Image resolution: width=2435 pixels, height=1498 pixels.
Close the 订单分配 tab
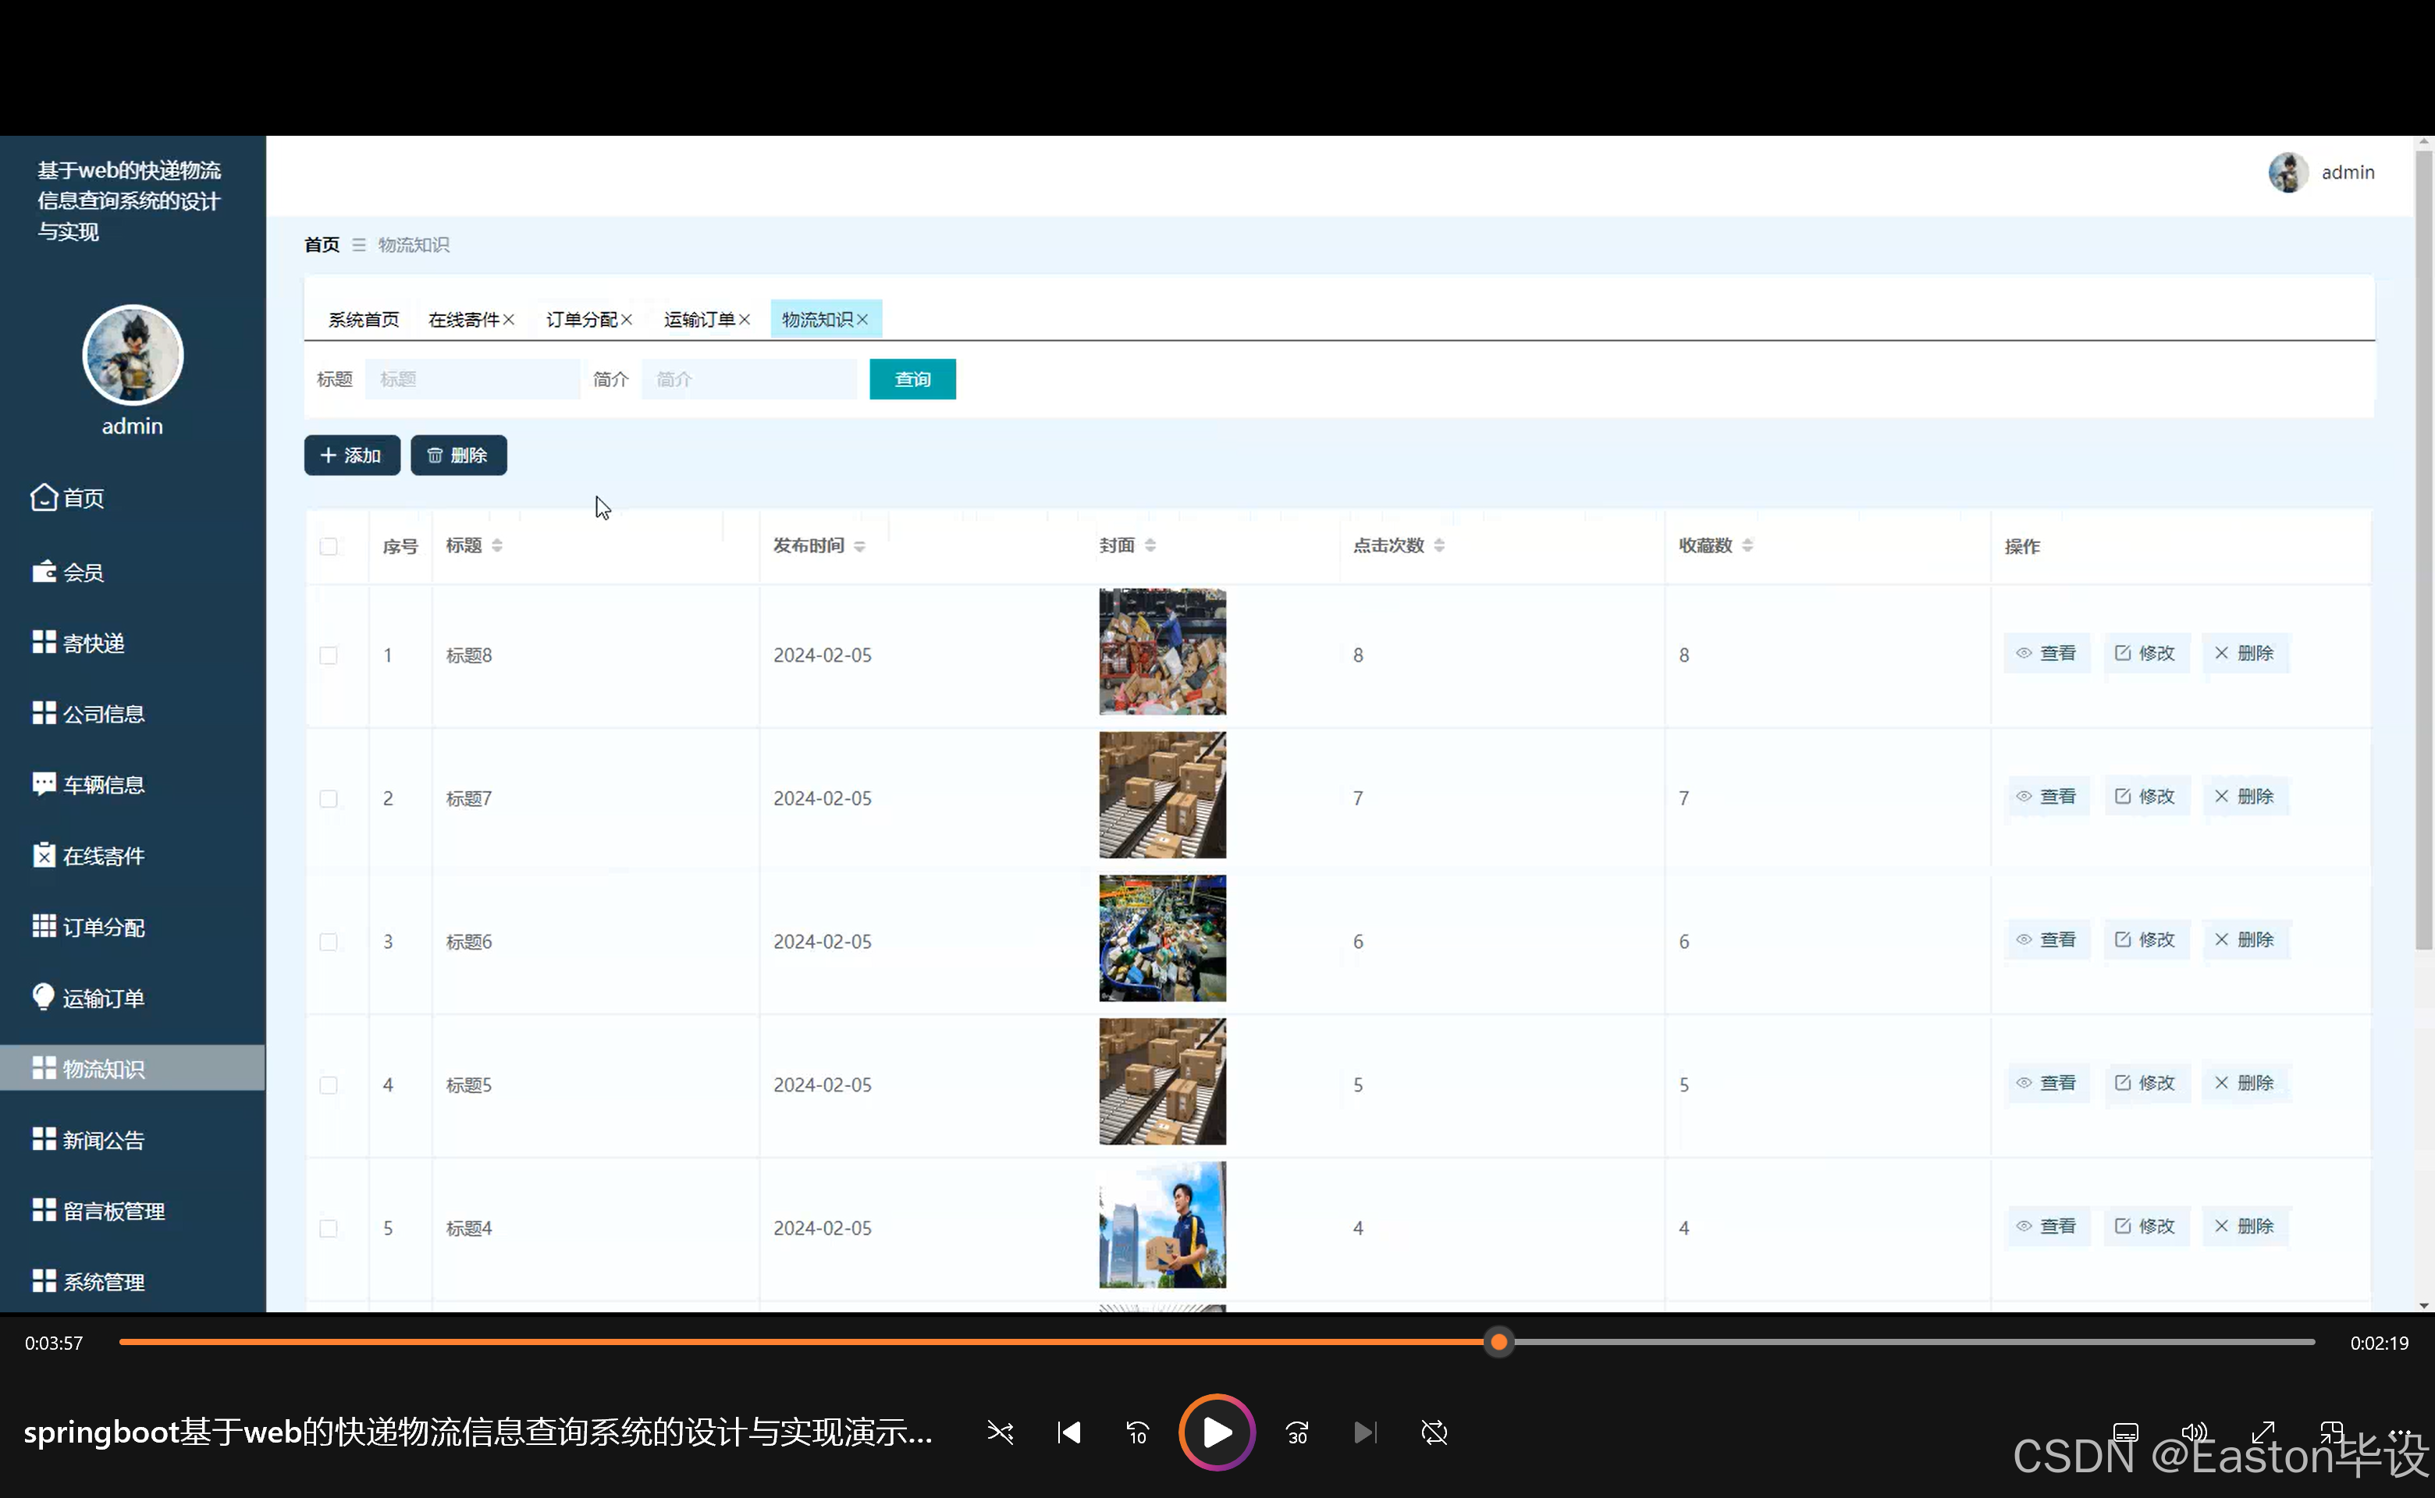tap(627, 319)
